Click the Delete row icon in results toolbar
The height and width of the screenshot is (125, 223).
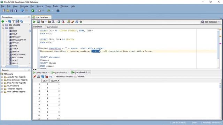point(46,76)
